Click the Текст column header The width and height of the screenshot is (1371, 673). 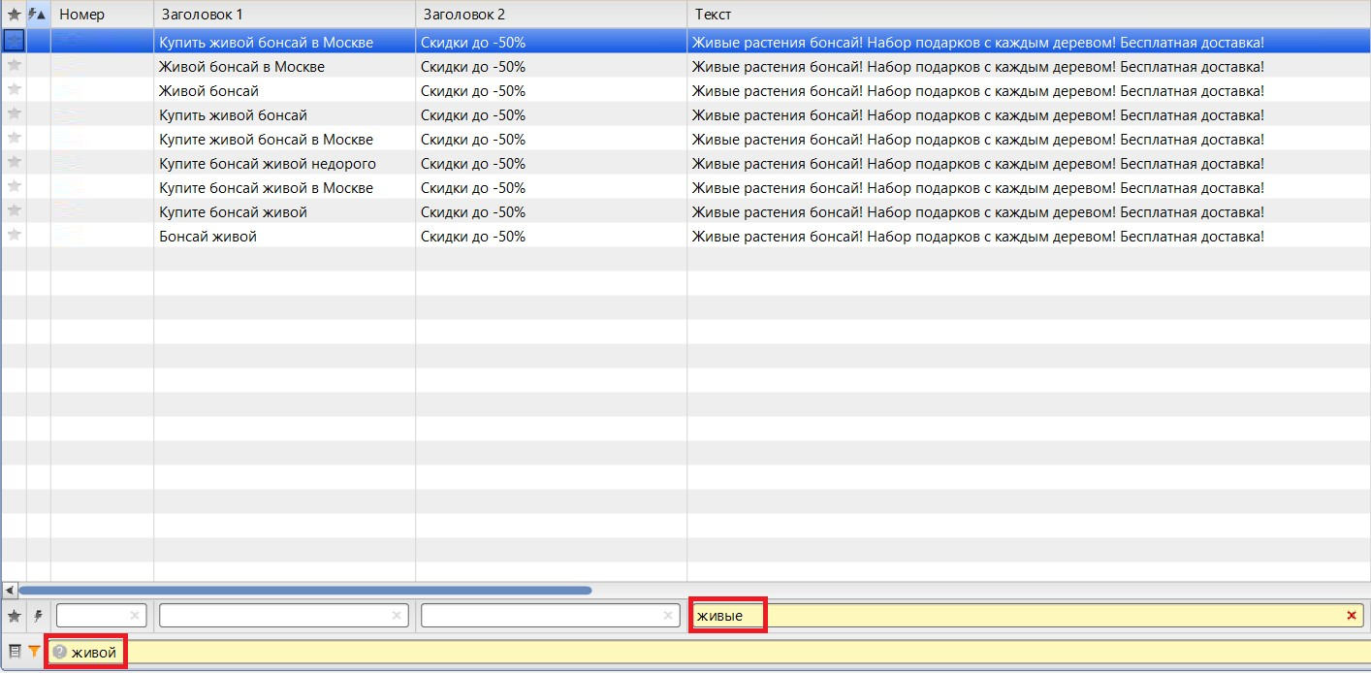pyautogui.click(x=1028, y=15)
